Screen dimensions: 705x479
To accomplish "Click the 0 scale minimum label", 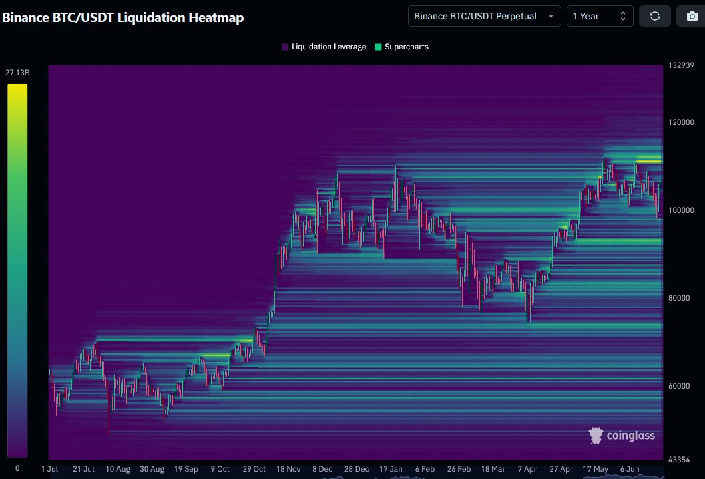I will coord(17,468).
